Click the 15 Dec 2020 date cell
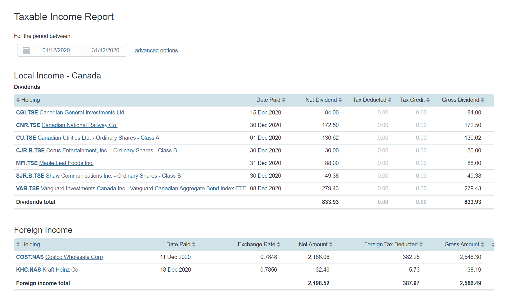506x302 pixels. (265, 112)
